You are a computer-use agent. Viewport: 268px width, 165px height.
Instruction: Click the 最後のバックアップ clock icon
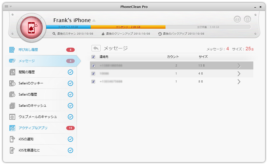[x=160, y=34]
